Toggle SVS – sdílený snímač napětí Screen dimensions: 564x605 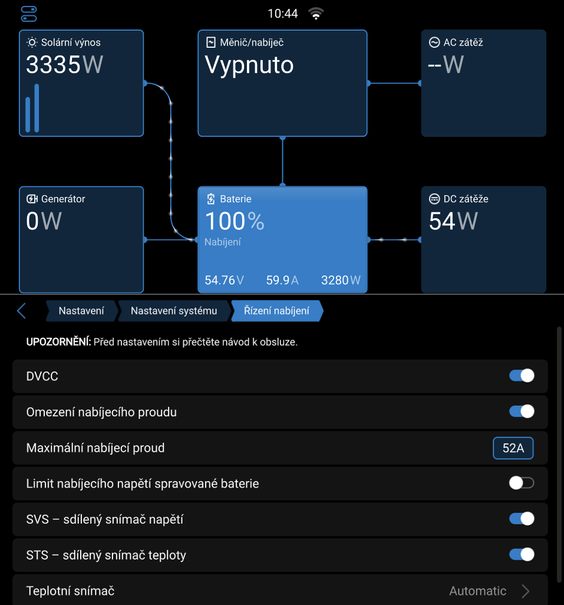click(522, 519)
